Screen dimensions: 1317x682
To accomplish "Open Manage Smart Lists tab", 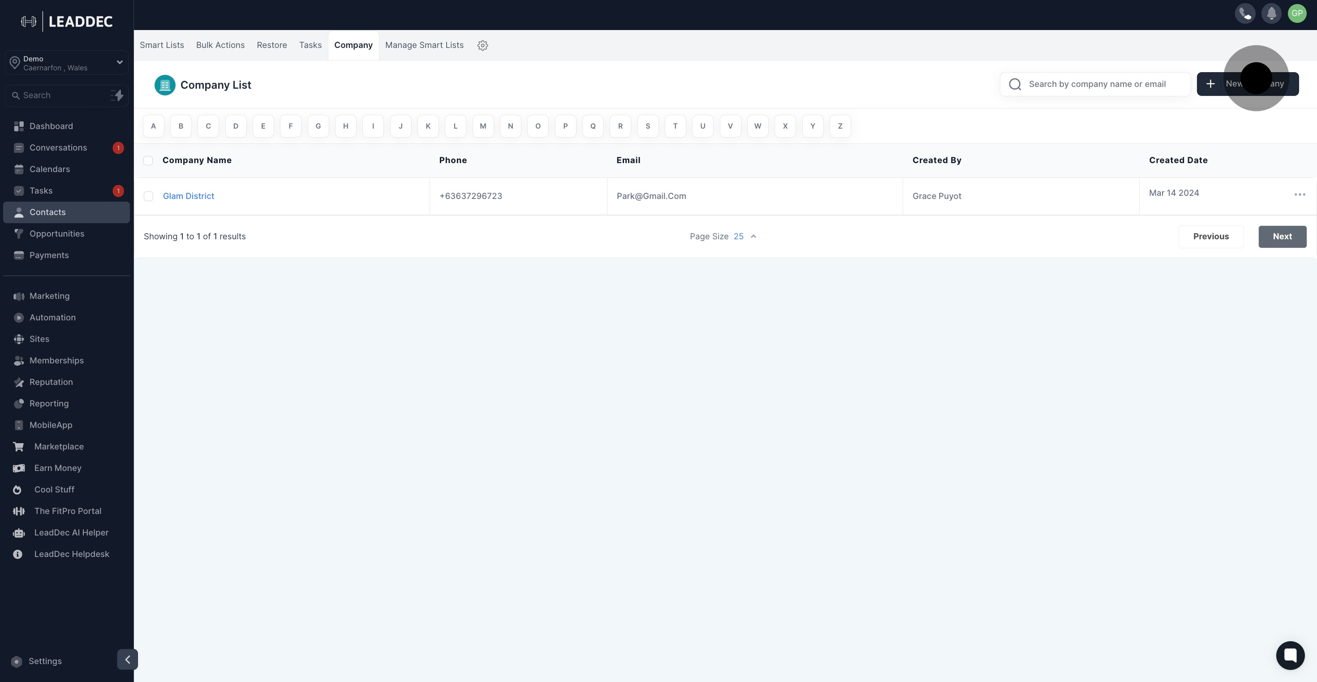I will click(x=424, y=45).
